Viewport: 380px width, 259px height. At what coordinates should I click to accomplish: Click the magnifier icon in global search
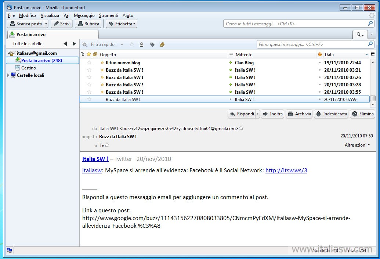coord(370,24)
